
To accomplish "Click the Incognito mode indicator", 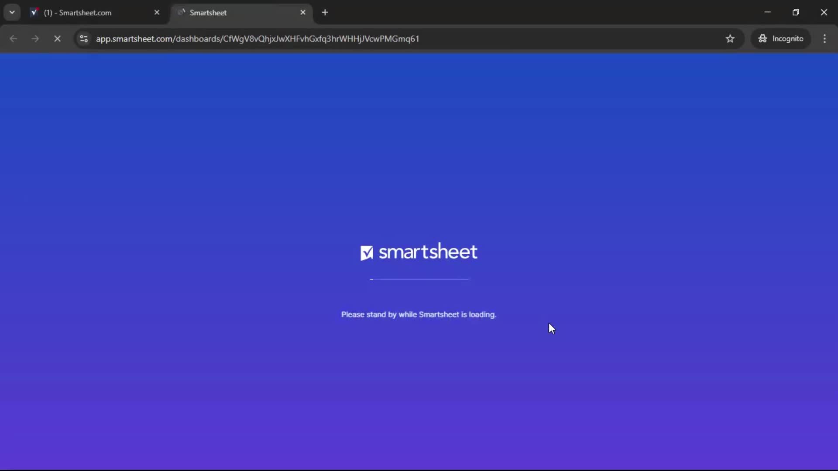I will 781,38.
